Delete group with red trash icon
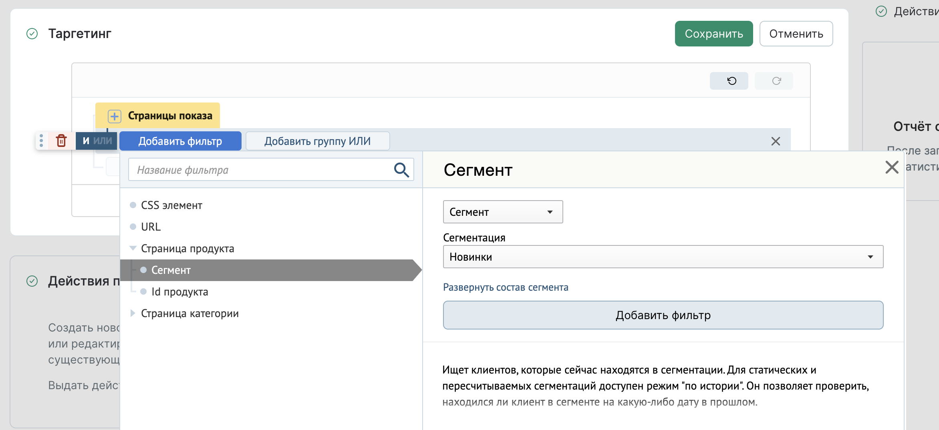 coord(61,141)
